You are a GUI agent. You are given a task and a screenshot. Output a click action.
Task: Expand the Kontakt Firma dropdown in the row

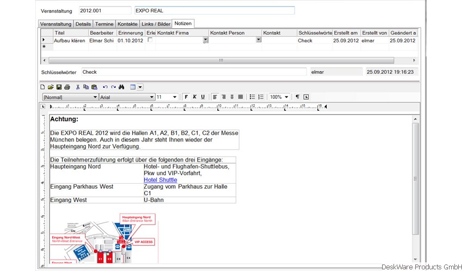pyautogui.click(x=205, y=40)
